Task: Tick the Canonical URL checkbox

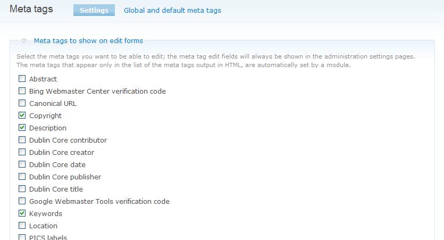Action: tap(22, 103)
